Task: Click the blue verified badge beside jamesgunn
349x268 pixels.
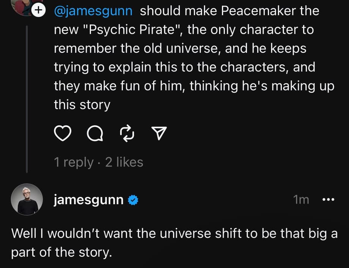Action: pos(132,200)
